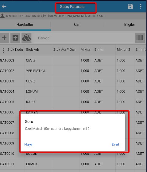This screenshot has width=147, height=172.
Task: Click the Stok Kodu column header
Action: tap(15, 50)
